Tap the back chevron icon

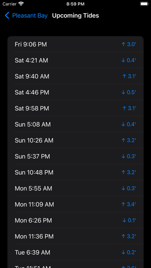click(7, 15)
